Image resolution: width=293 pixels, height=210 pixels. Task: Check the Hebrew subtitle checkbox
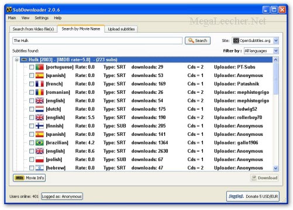32,168
